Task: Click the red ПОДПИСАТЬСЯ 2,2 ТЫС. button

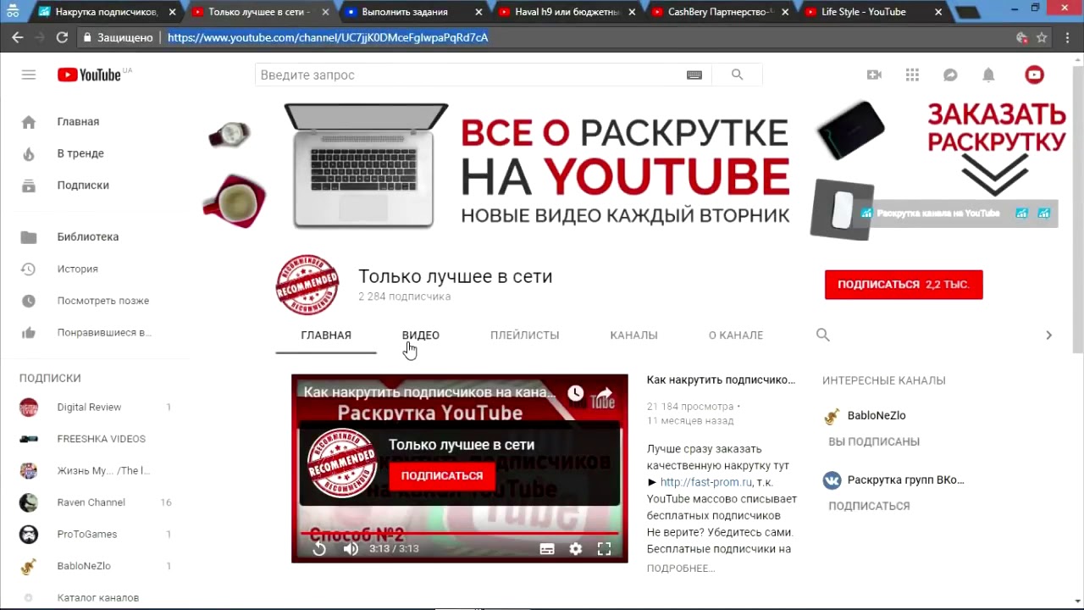Action: pyautogui.click(x=904, y=285)
